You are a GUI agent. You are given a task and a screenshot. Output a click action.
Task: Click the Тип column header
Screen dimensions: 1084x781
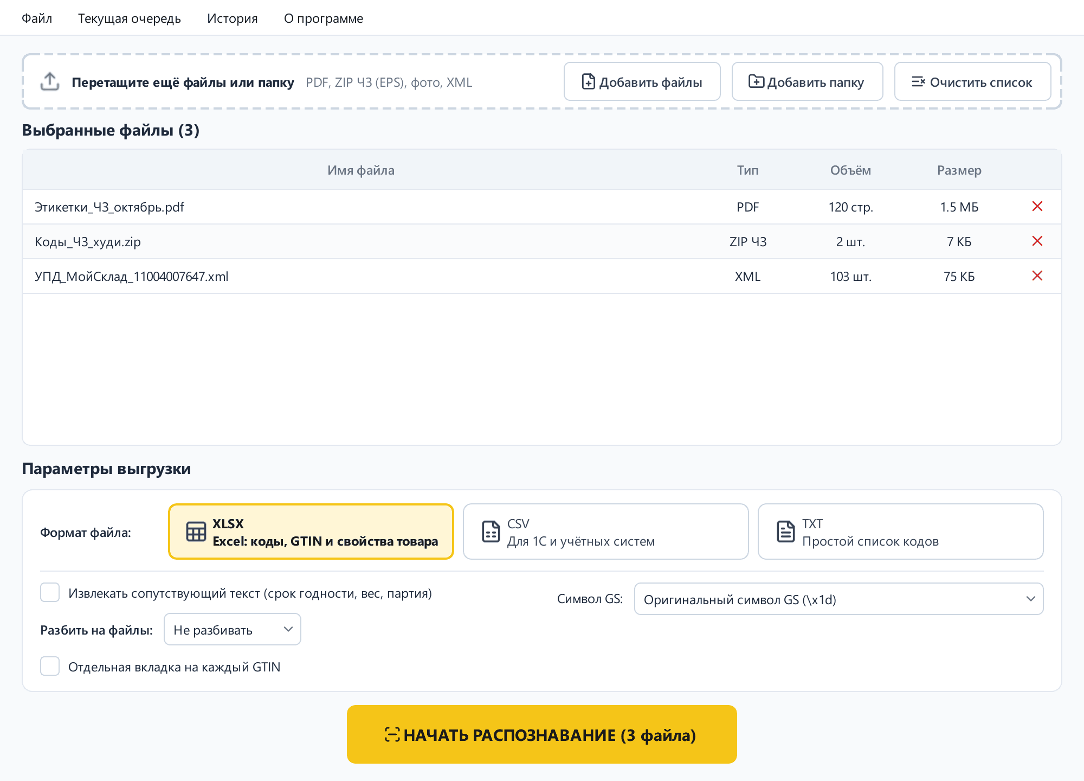click(x=748, y=170)
